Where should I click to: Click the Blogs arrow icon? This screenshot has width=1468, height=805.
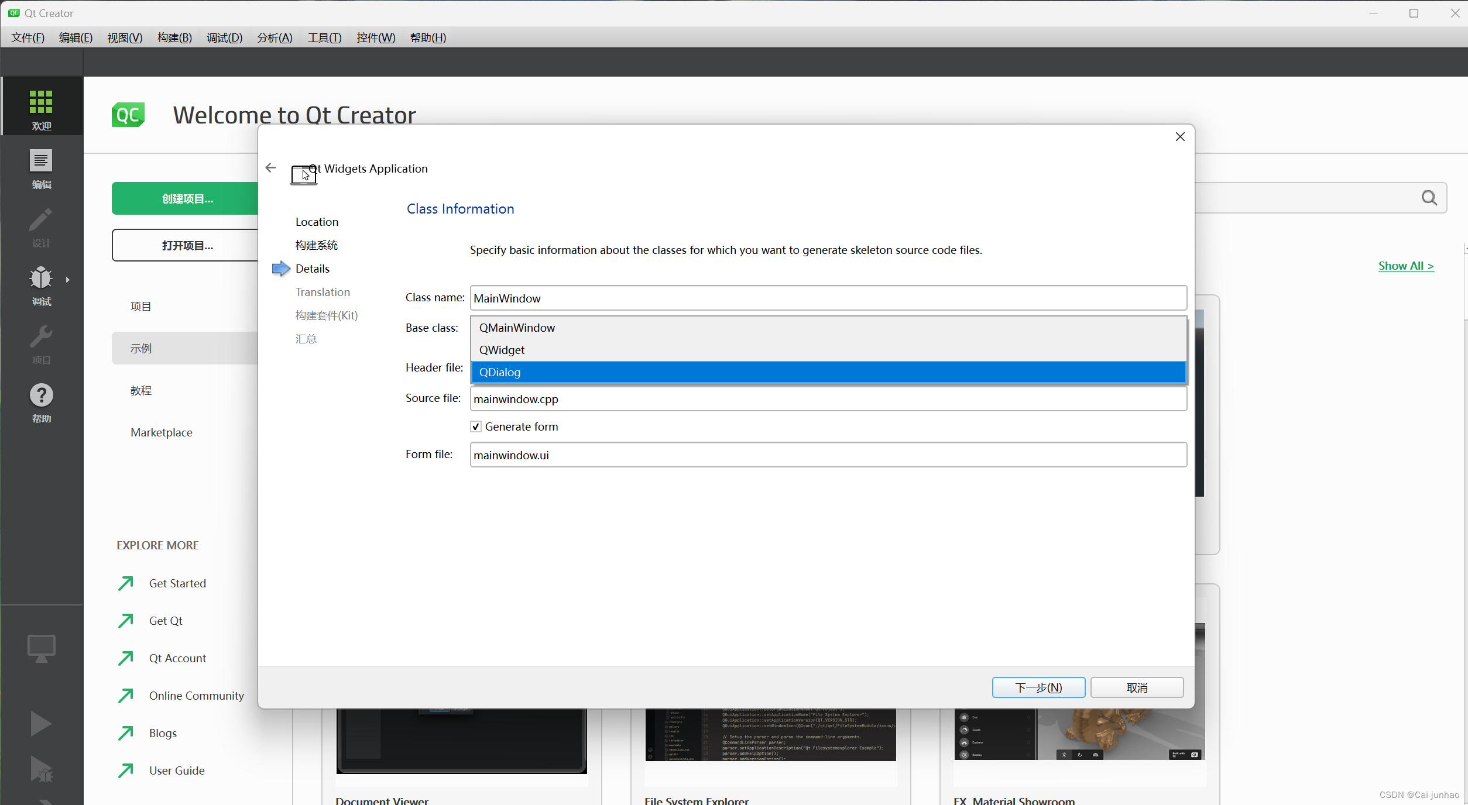[125, 733]
